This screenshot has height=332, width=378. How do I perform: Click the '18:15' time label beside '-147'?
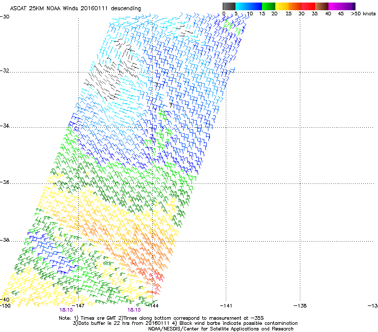(66, 310)
